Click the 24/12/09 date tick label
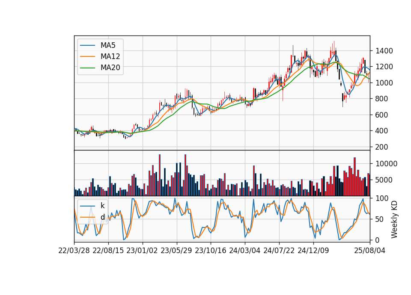411x295 pixels. (x=313, y=251)
